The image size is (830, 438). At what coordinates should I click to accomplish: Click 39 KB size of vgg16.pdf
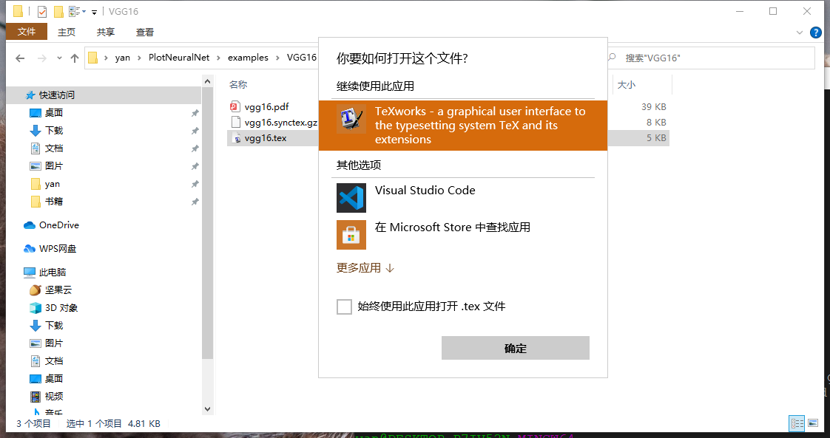point(654,106)
